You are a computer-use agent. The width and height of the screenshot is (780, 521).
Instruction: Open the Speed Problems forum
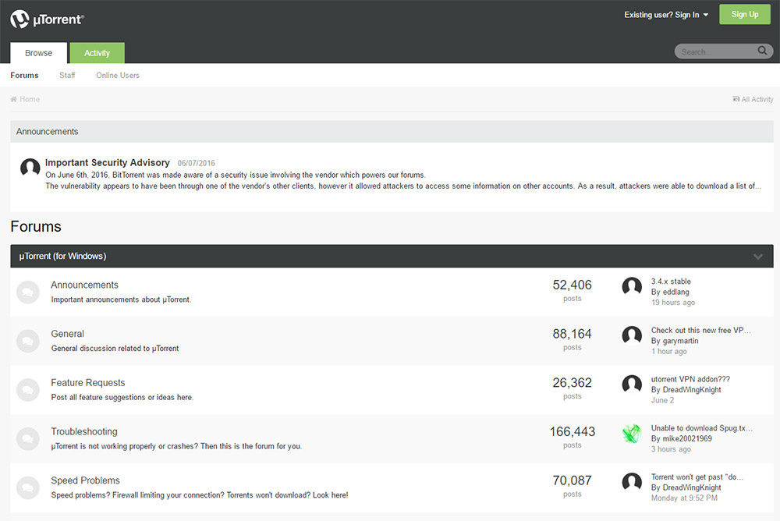tap(85, 480)
